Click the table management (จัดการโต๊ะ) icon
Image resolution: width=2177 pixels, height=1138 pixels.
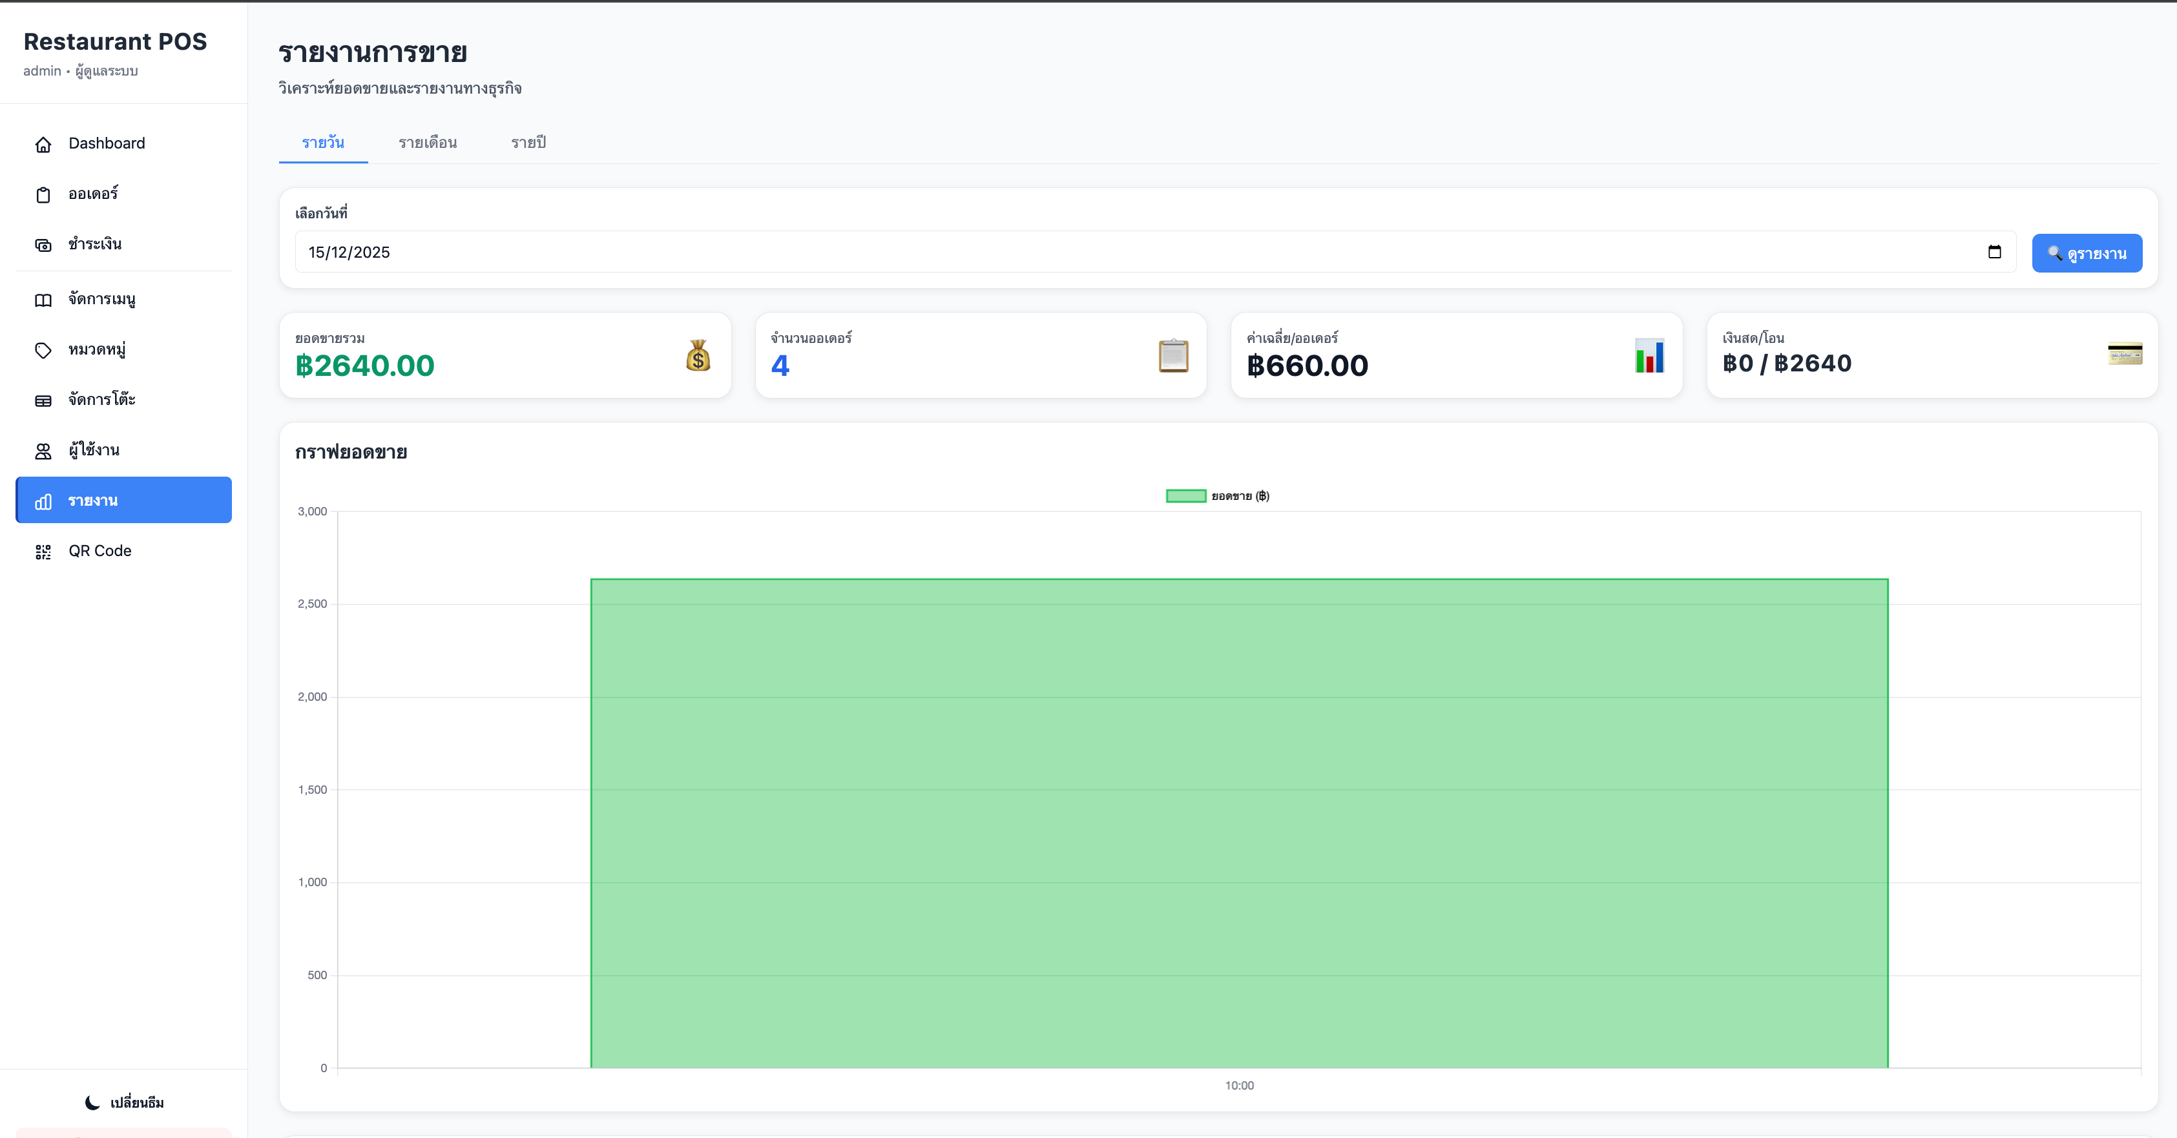[x=43, y=400]
